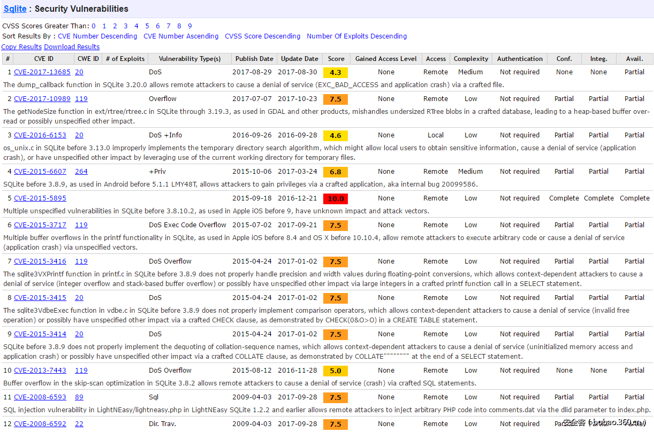Open details for CVE-2015-6607
Screen dimensions: 654x432
coord(40,171)
